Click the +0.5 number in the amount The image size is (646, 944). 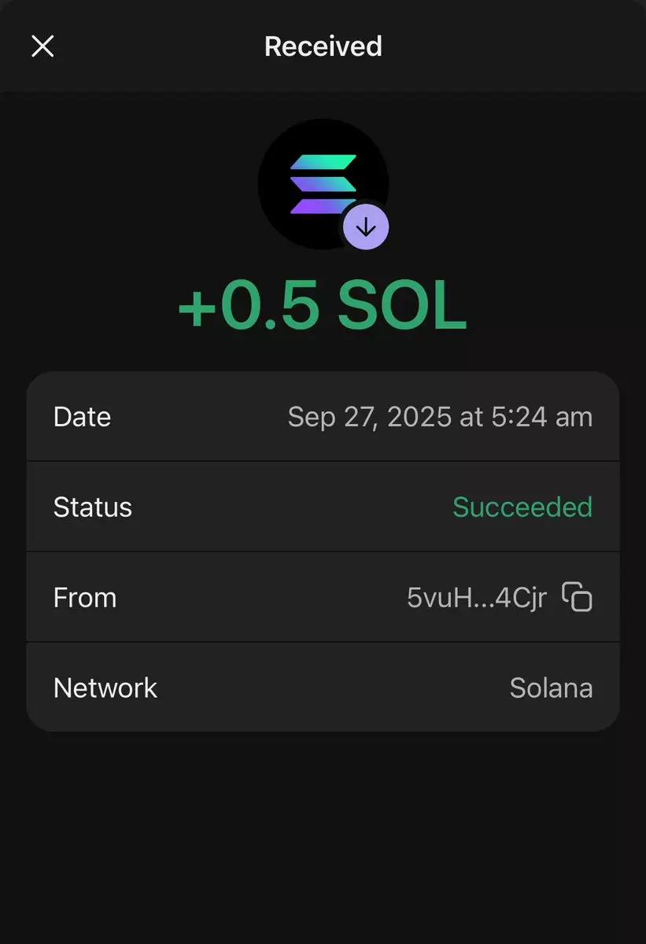pos(249,307)
